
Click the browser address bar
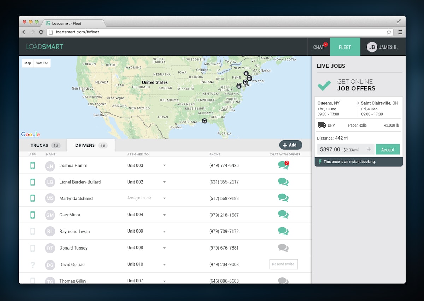212,32
